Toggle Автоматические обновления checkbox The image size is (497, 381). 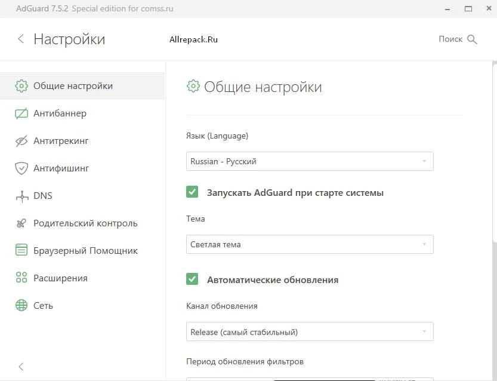pos(192,279)
